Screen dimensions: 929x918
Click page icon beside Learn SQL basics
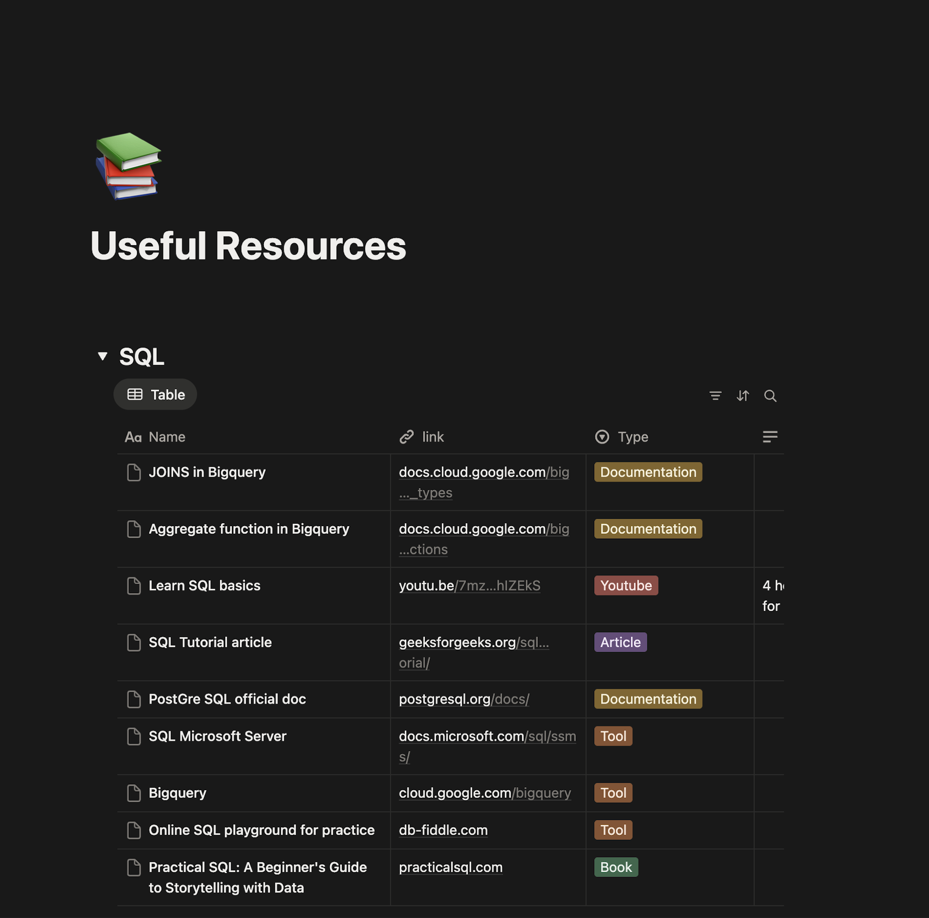point(134,585)
